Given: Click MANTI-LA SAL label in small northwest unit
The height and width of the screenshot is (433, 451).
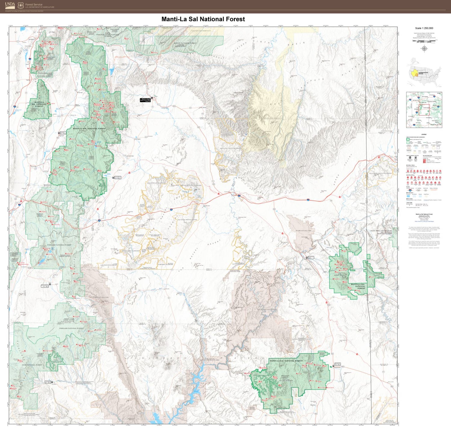Looking at the screenshot, I should (39, 104).
